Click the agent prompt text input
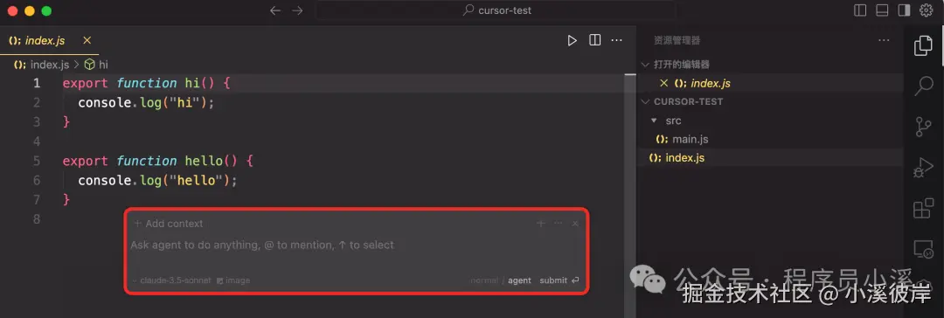944x318 pixels. tap(357, 245)
